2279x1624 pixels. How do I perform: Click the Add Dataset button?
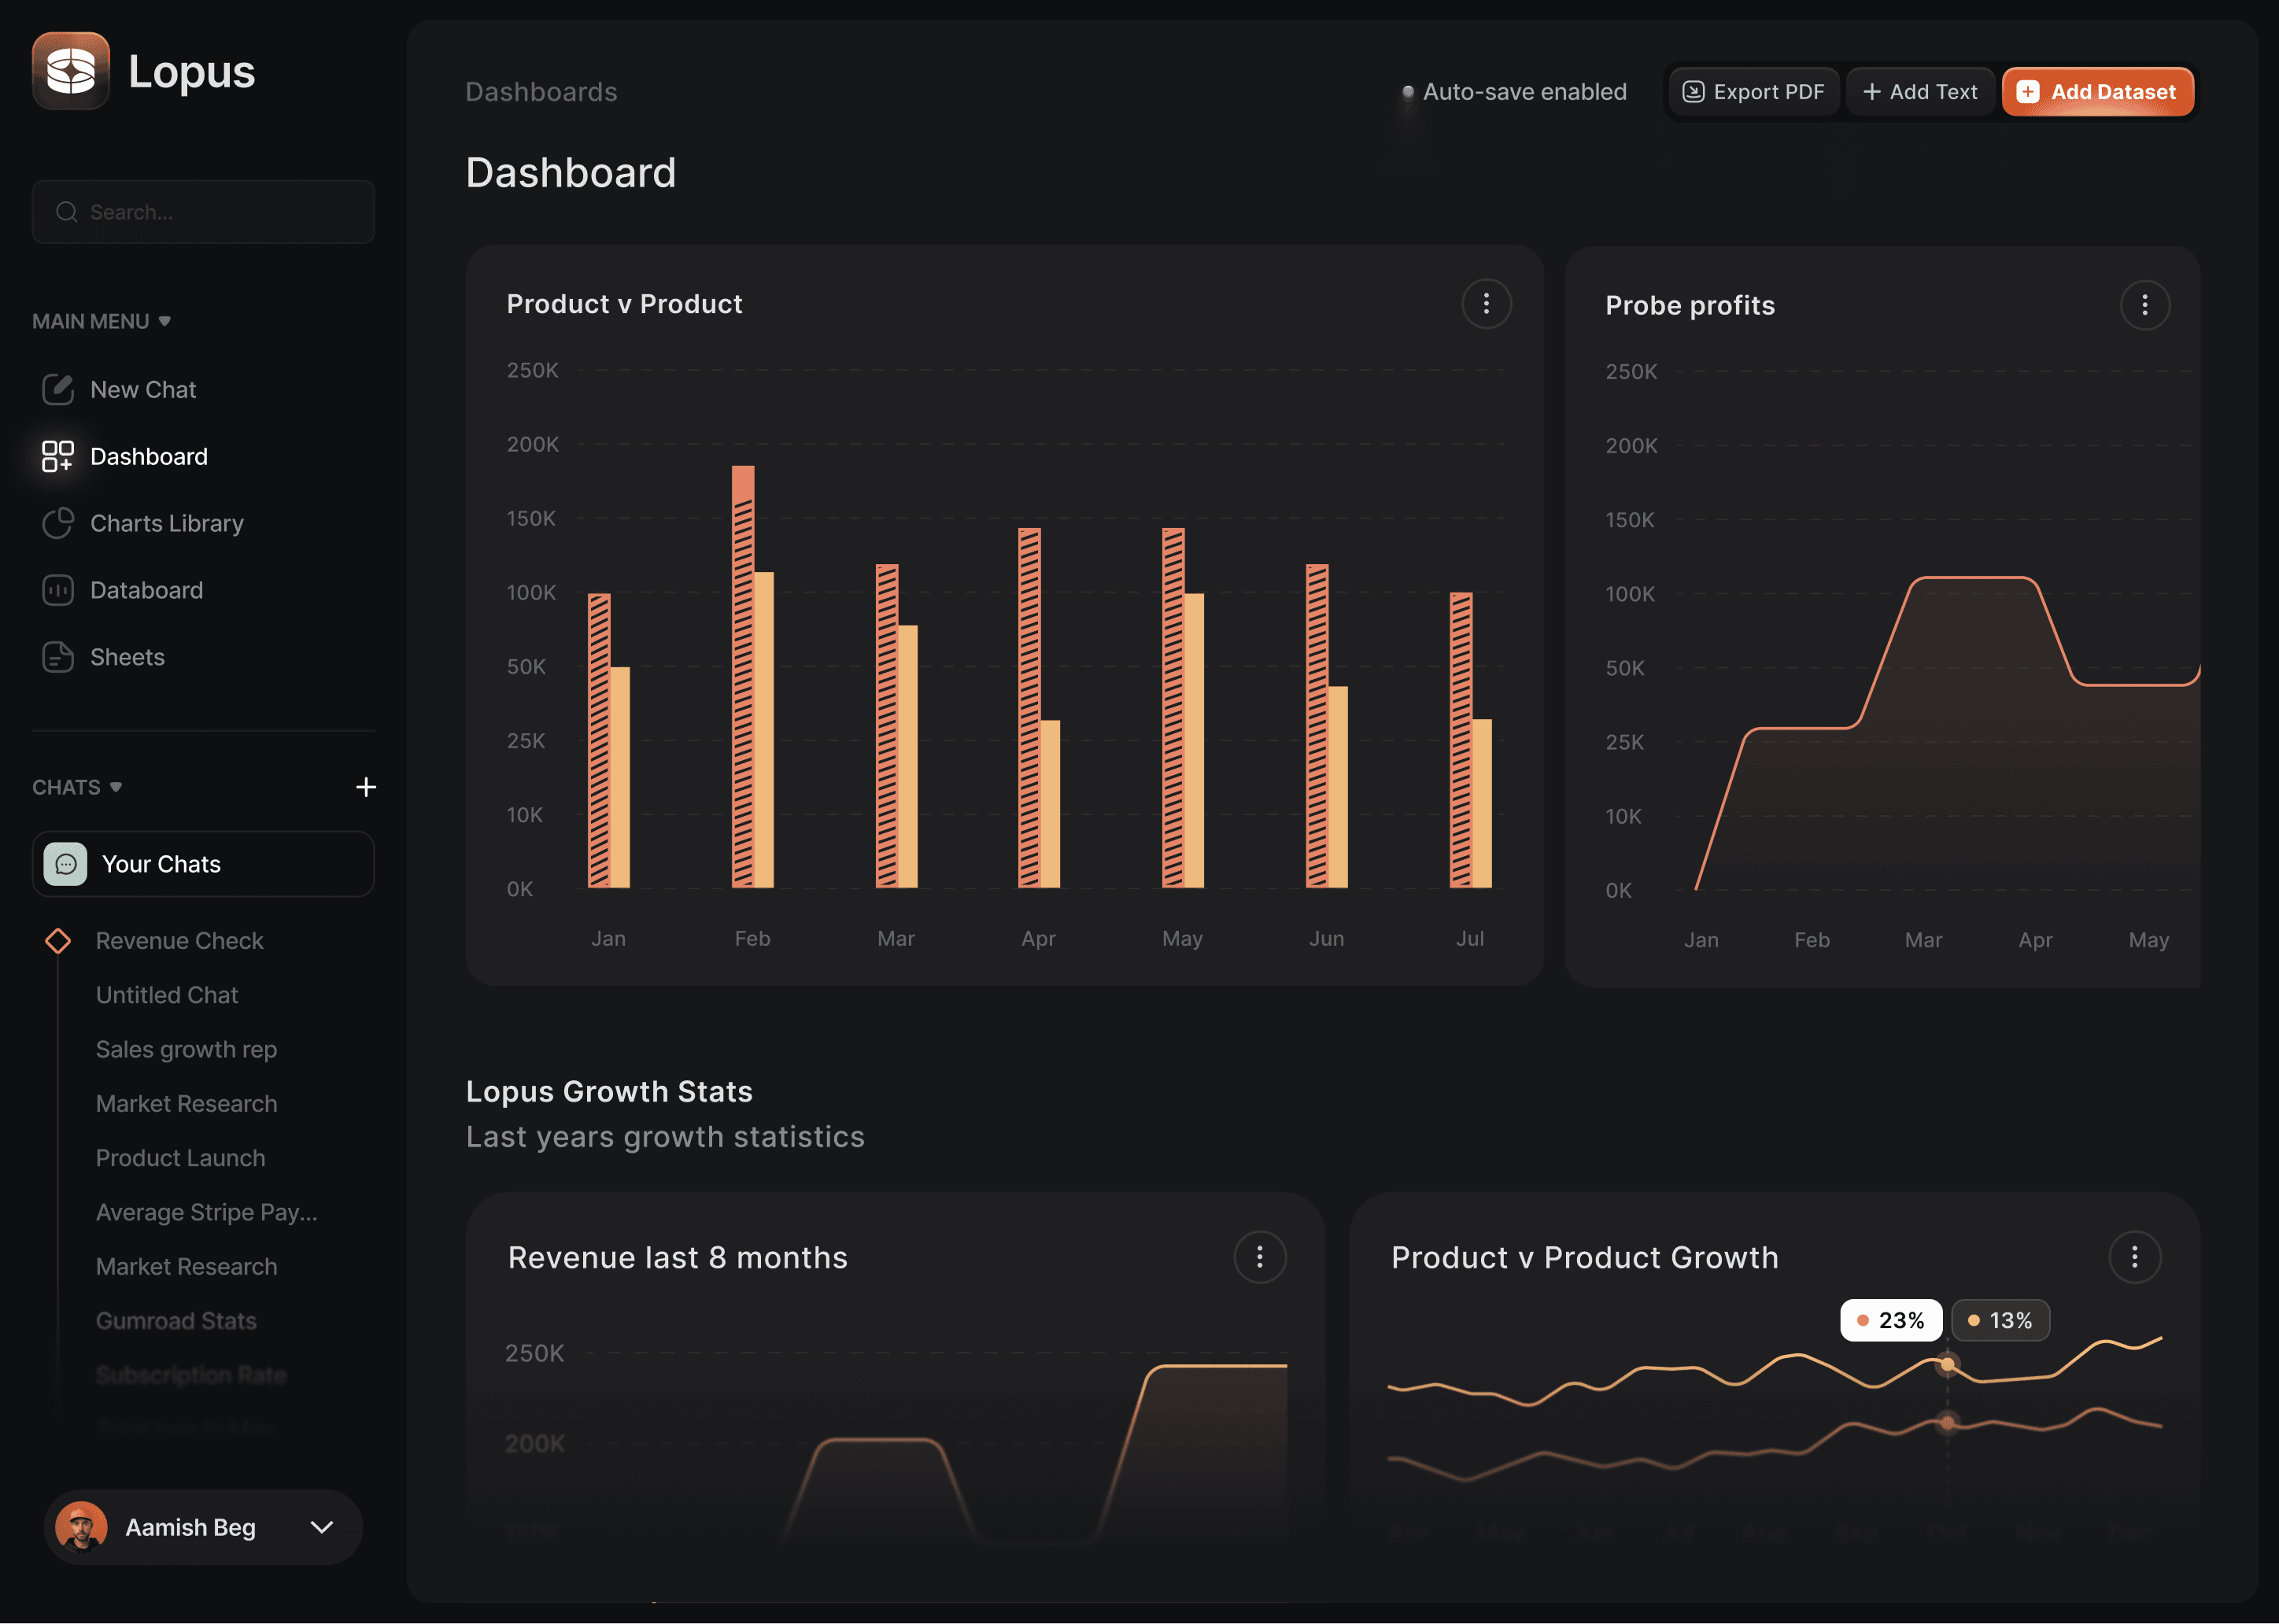pyautogui.click(x=2098, y=91)
